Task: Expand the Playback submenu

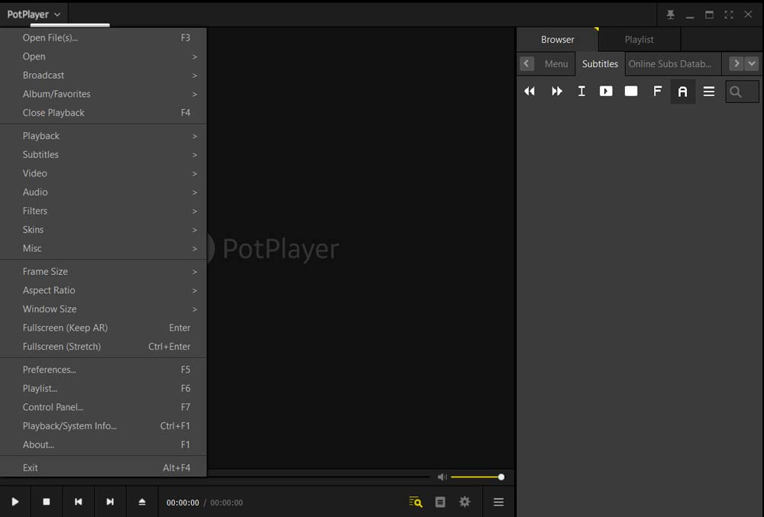Action: point(103,136)
